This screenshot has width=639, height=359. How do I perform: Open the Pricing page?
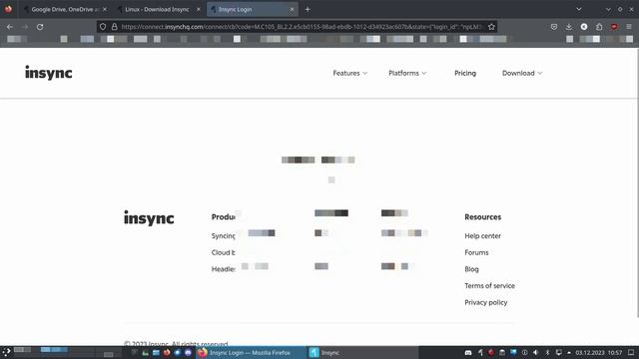[465, 73]
